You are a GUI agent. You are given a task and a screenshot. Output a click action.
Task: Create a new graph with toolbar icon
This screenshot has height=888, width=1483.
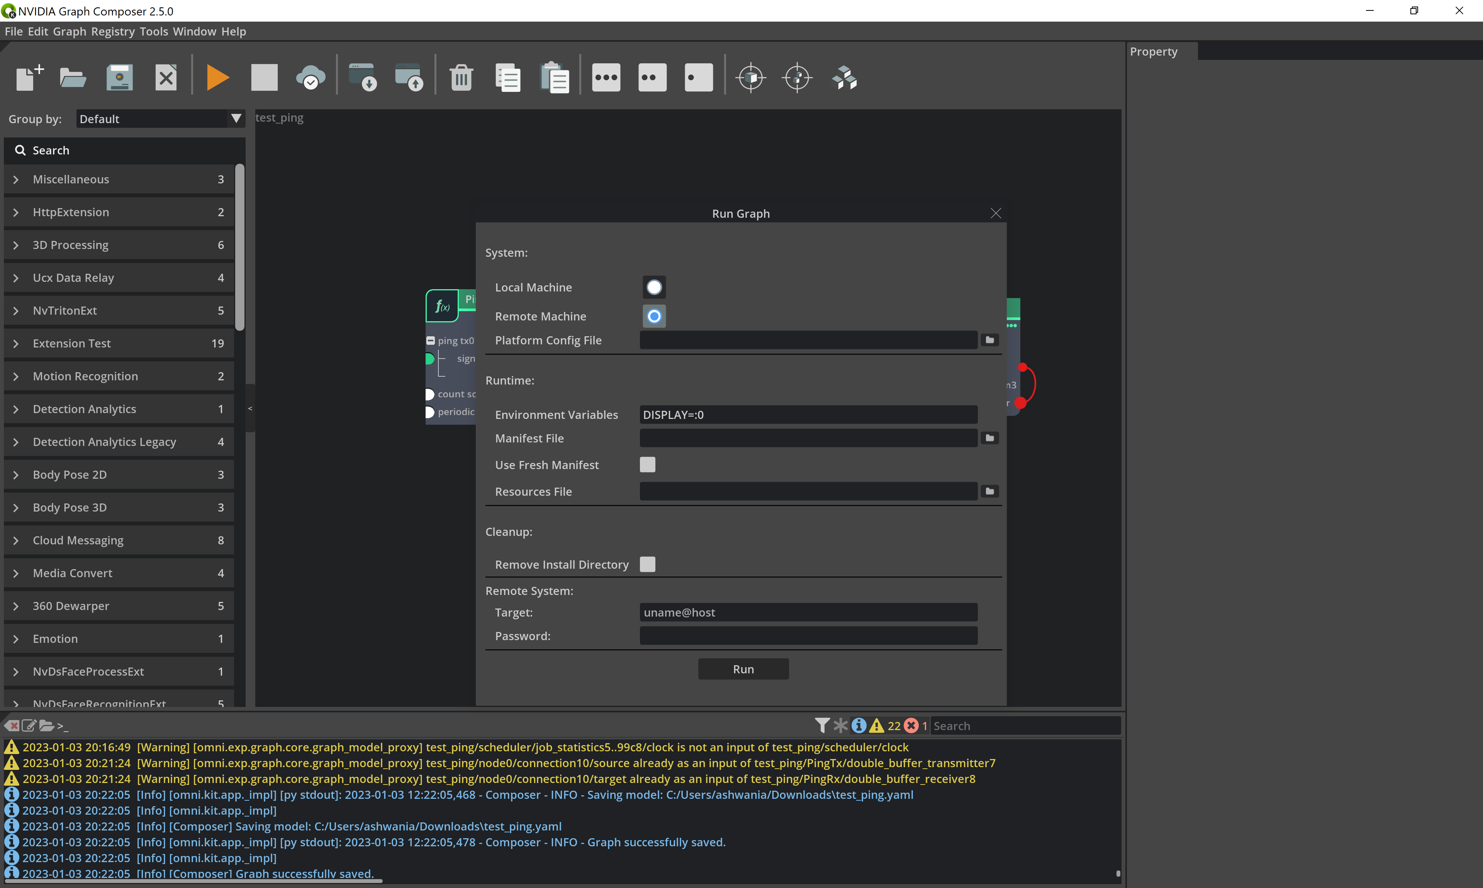30,78
